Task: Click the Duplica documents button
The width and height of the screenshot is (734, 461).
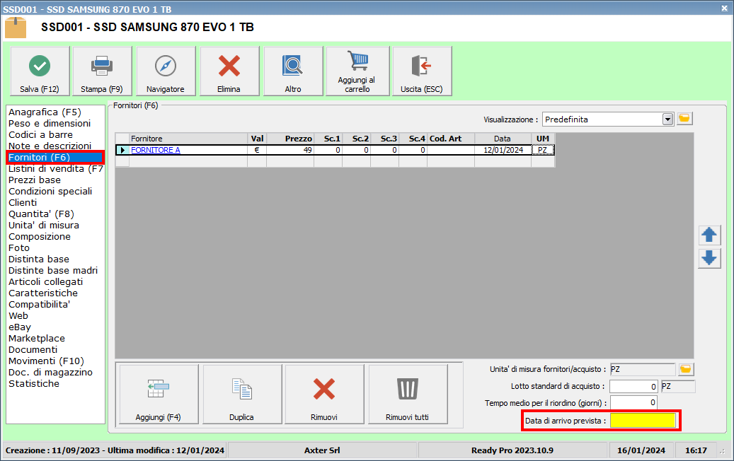Action: coord(242,394)
